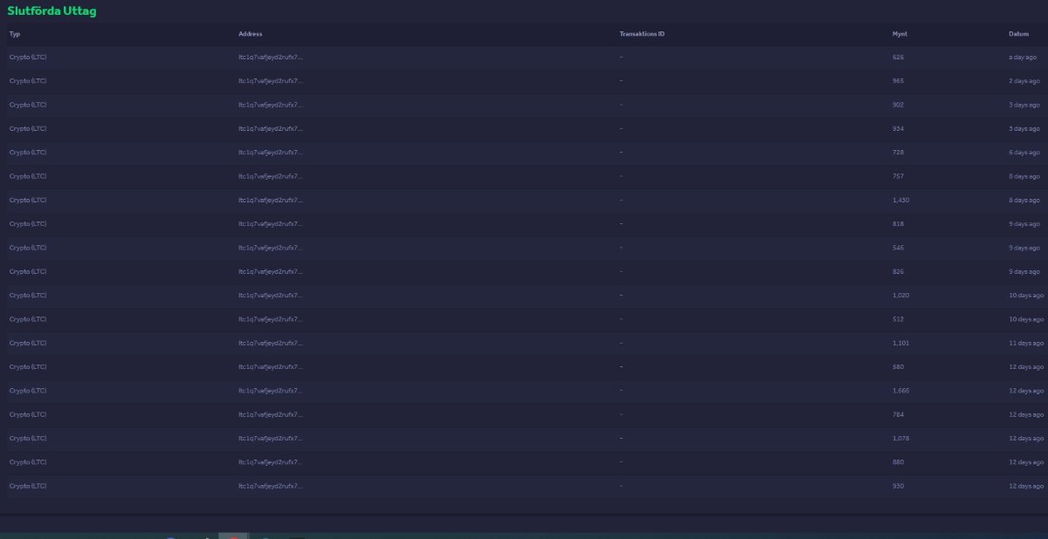Click Crypto (LTC) type in the 930 coins row
This screenshot has width=1048, height=539.
pyautogui.click(x=28, y=486)
